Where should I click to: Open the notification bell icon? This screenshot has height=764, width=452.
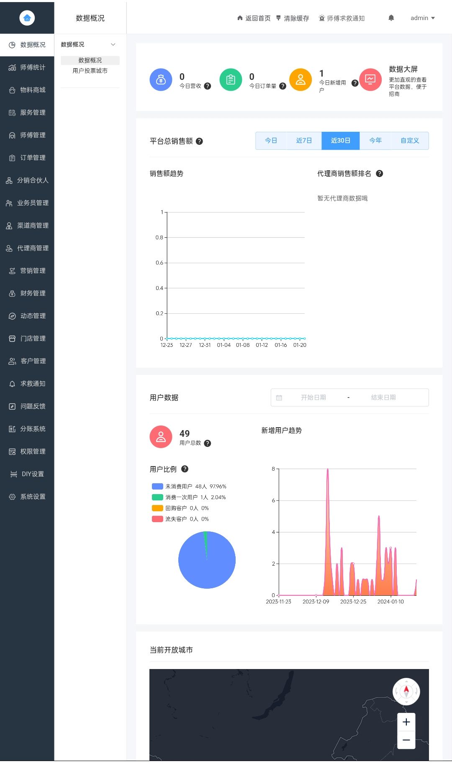(391, 18)
